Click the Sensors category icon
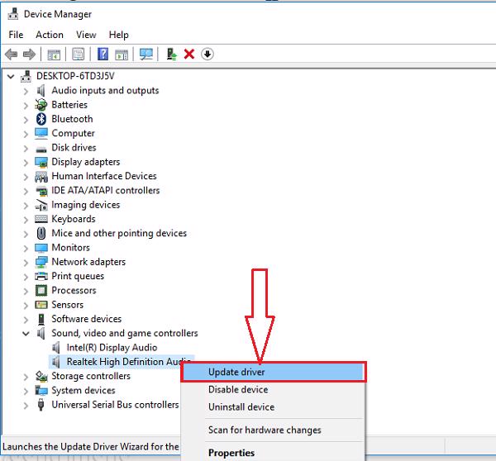The height and width of the screenshot is (461, 496). (41, 305)
